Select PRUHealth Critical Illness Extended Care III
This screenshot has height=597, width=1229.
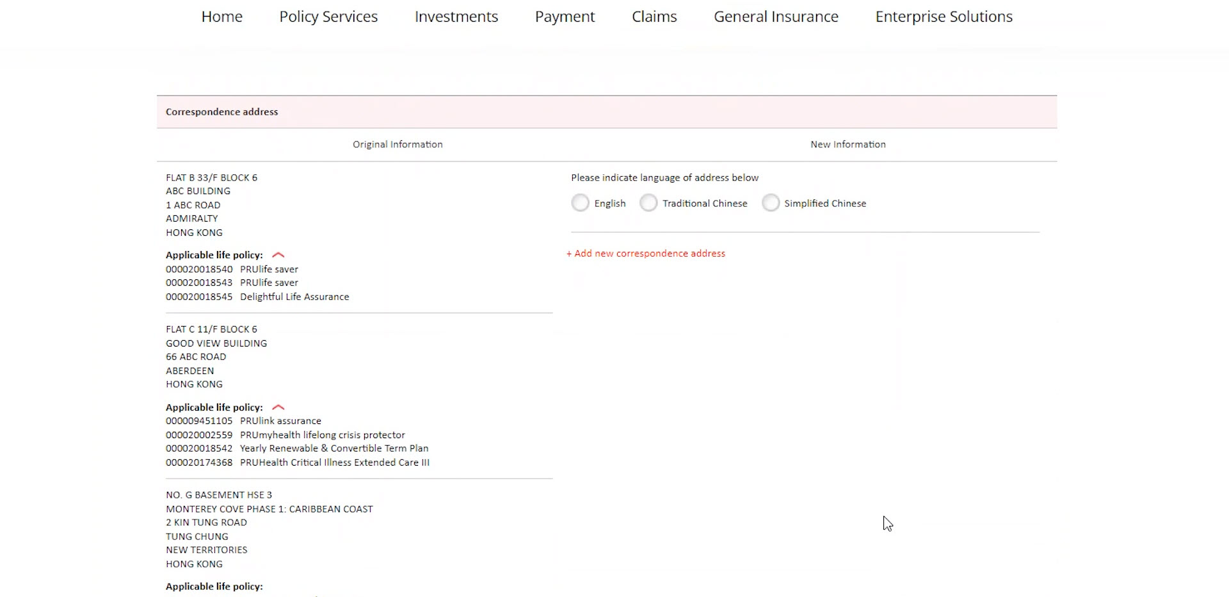click(297, 462)
